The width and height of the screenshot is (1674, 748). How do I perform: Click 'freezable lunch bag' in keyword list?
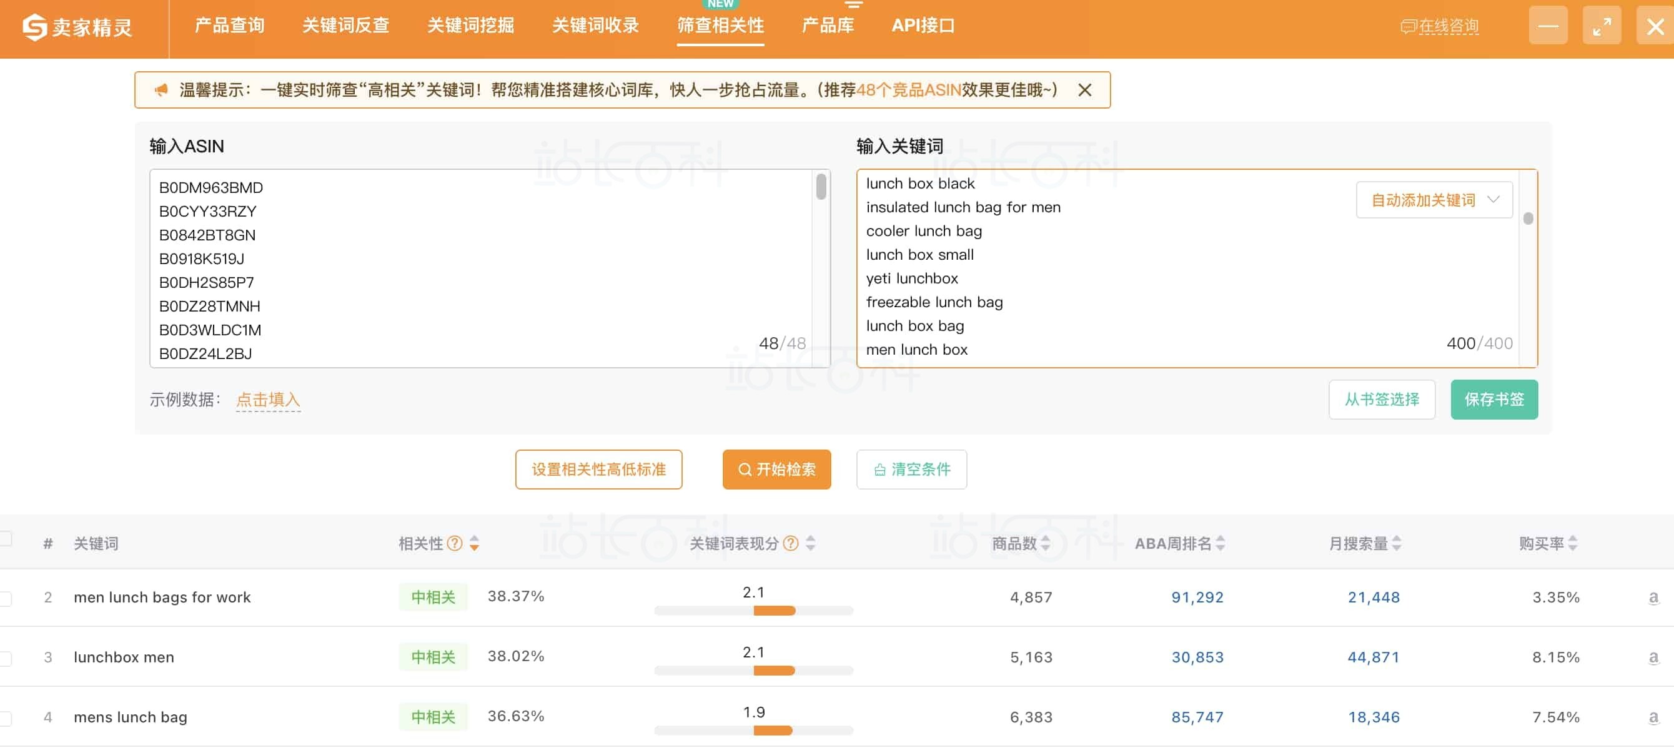pos(934,303)
